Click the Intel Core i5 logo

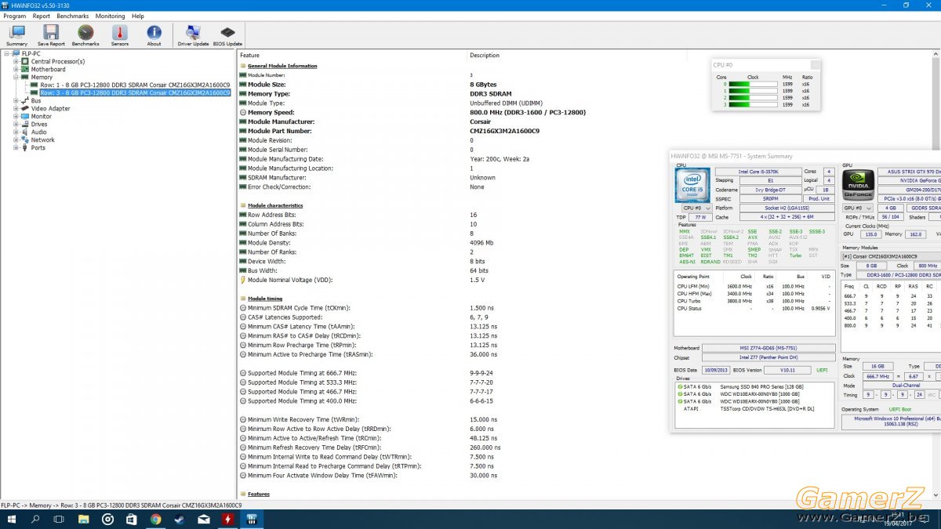coord(692,185)
